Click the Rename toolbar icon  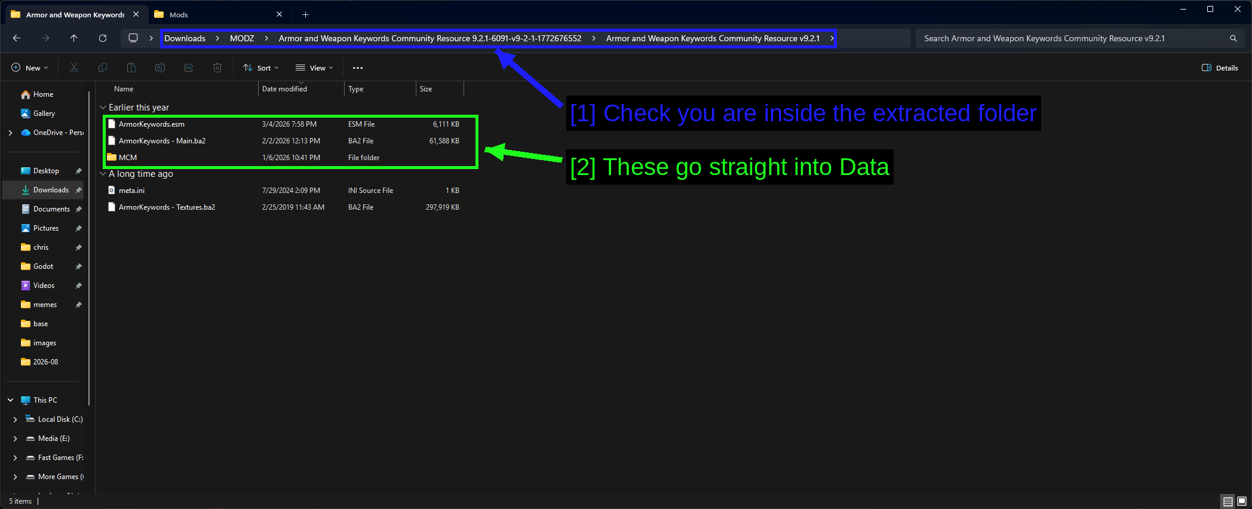click(x=160, y=68)
